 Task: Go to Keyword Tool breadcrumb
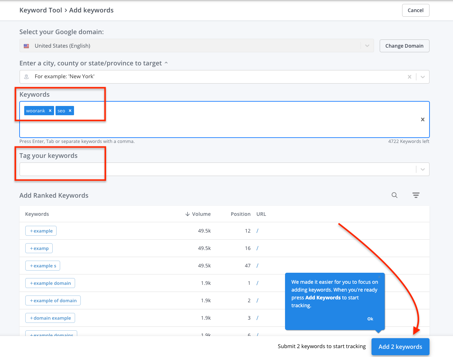coord(41,10)
